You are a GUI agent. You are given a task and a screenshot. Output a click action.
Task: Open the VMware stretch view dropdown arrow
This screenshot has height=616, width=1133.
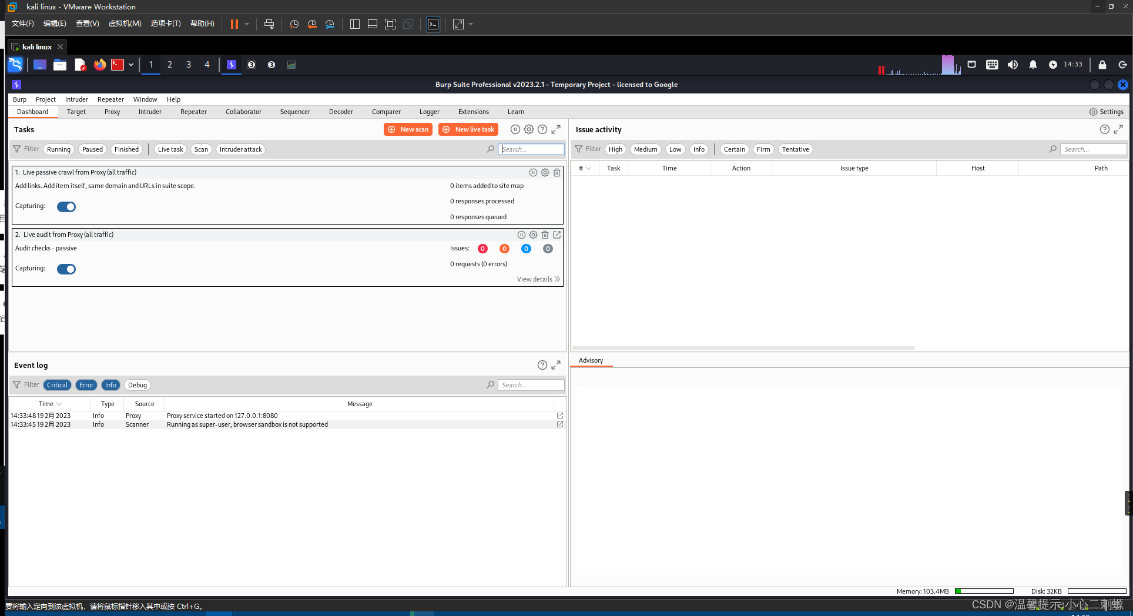pyautogui.click(x=471, y=24)
